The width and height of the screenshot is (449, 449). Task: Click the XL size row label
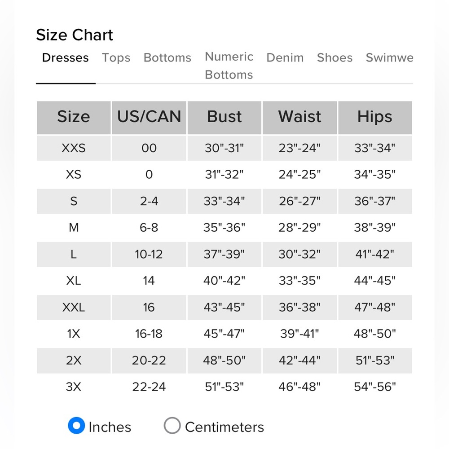pos(74,281)
